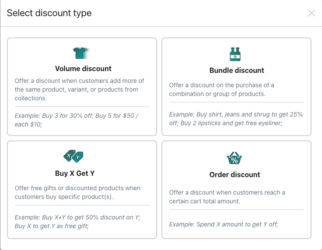Viewport: 322px width, 250px height.
Task: Click the shirt, jeans and shrug example text
Action: pyautogui.click(x=236, y=119)
